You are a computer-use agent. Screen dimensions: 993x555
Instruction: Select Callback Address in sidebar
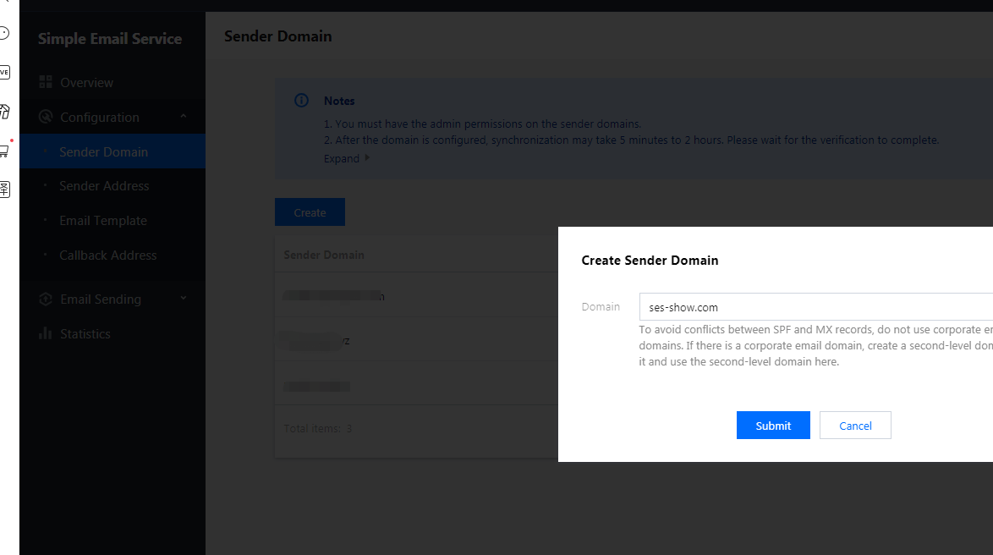click(x=108, y=256)
